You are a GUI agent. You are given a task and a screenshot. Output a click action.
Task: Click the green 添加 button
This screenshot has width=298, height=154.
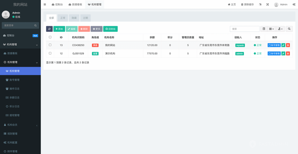[x=59, y=29]
